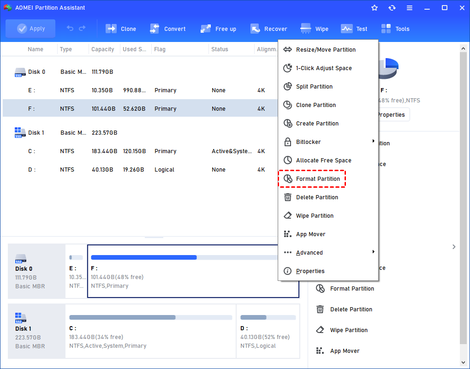Select Resize/Move Partition in the context menu
This screenshot has width=470, height=369.
326,49
